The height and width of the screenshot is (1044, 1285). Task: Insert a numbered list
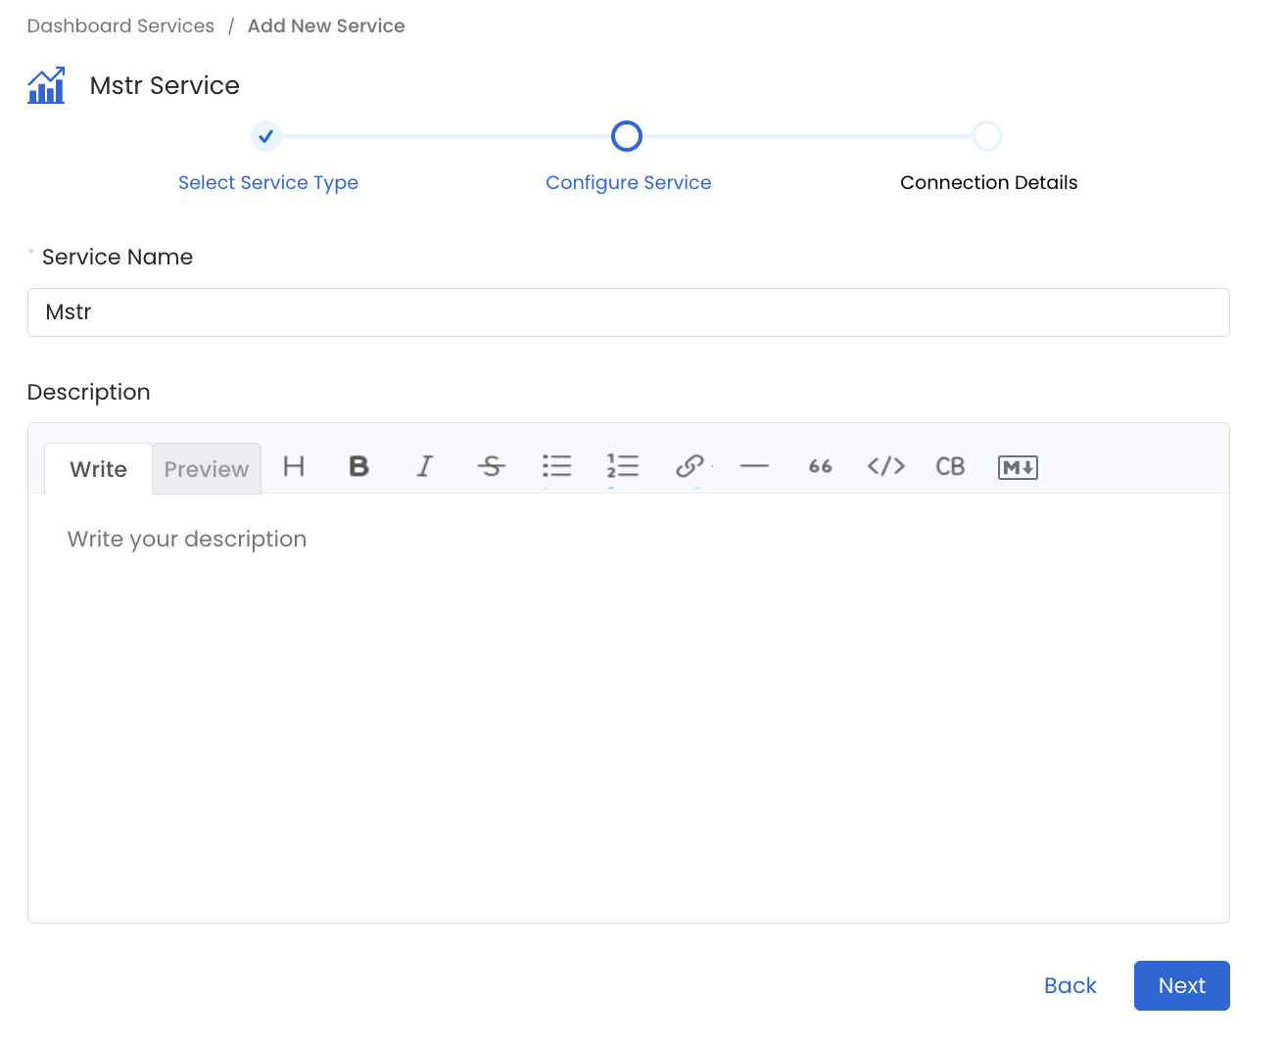(x=623, y=467)
